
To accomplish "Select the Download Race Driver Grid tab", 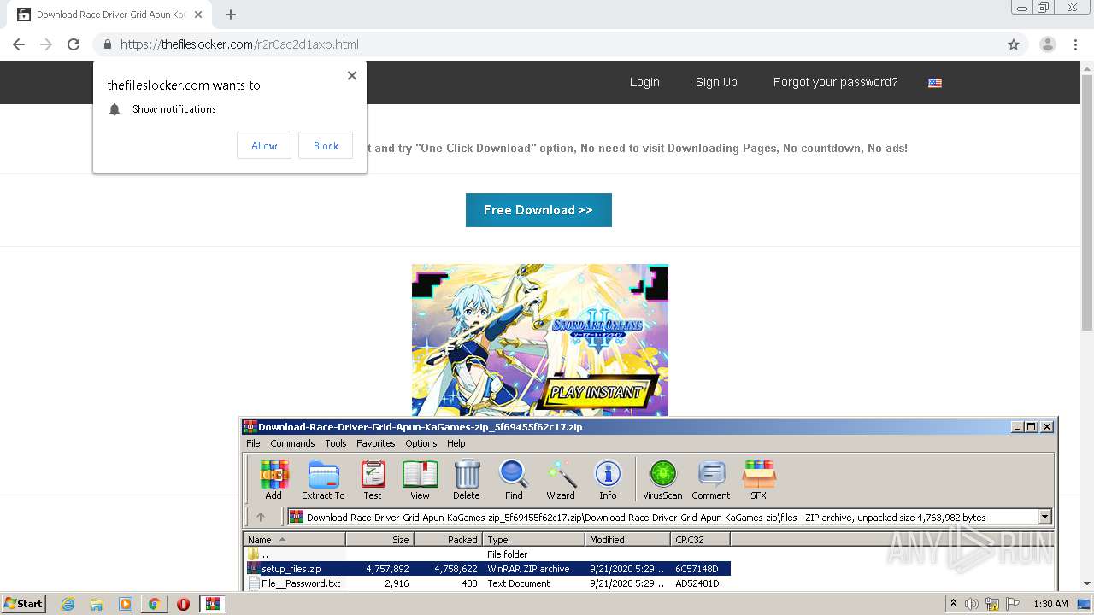I will (x=111, y=15).
